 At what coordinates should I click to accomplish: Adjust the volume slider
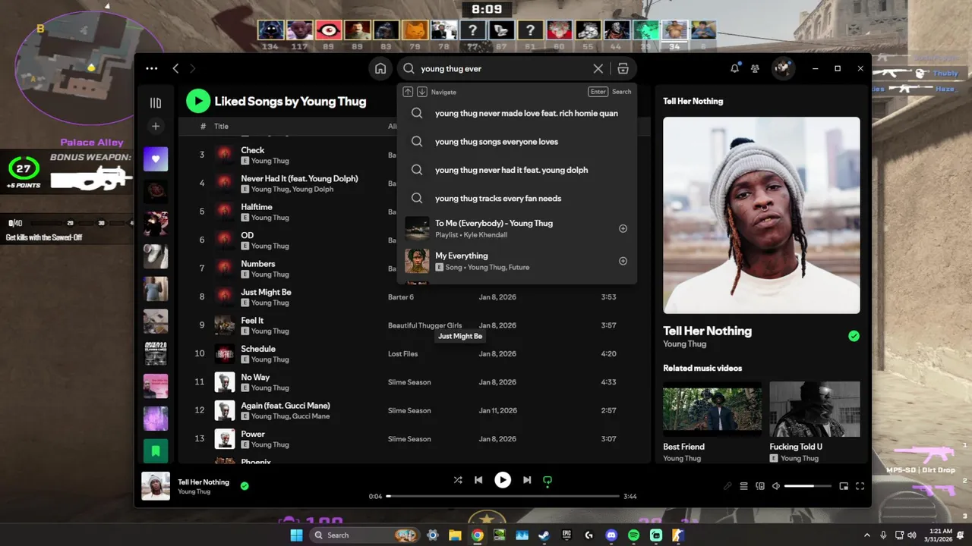coord(808,486)
